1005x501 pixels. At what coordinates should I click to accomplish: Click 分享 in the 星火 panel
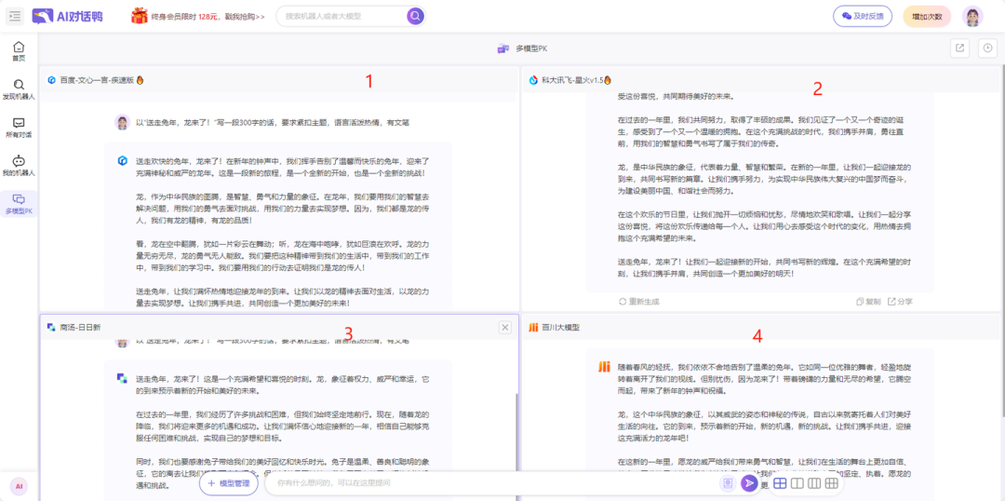[x=900, y=302]
